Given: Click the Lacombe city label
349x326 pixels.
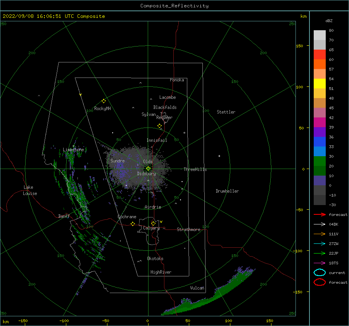Looking at the screenshot, I should (x=168, y=97).
